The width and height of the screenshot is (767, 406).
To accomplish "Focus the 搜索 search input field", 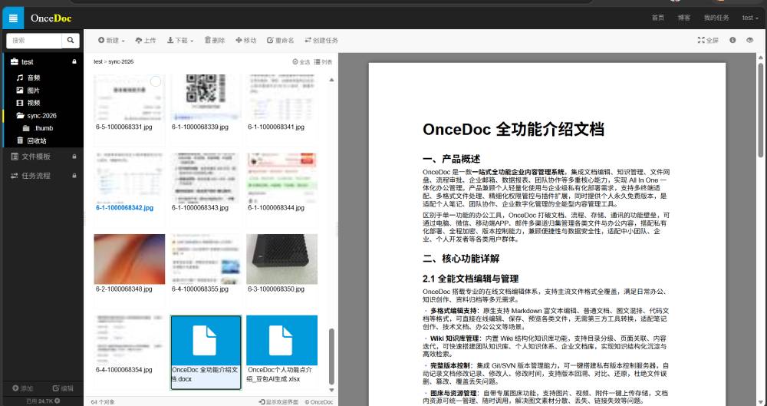I will (35, 41).
